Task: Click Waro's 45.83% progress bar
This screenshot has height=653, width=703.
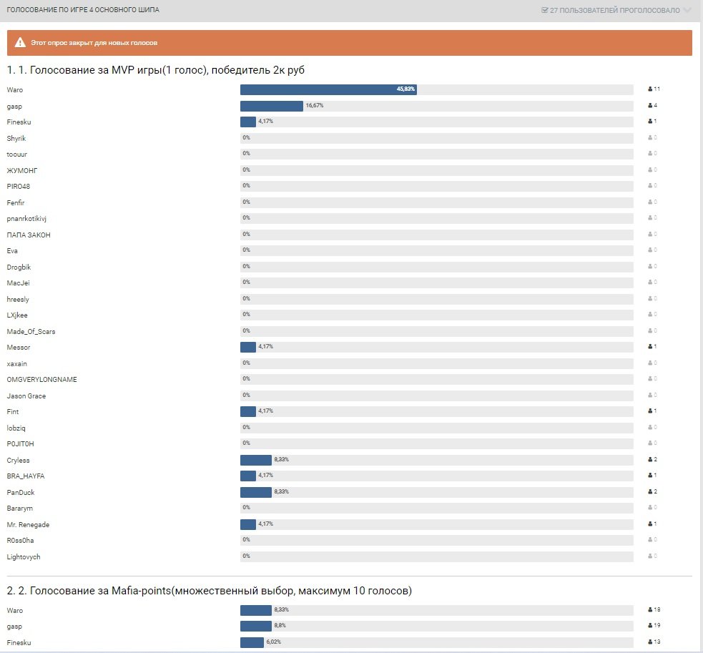Action: 328,89
